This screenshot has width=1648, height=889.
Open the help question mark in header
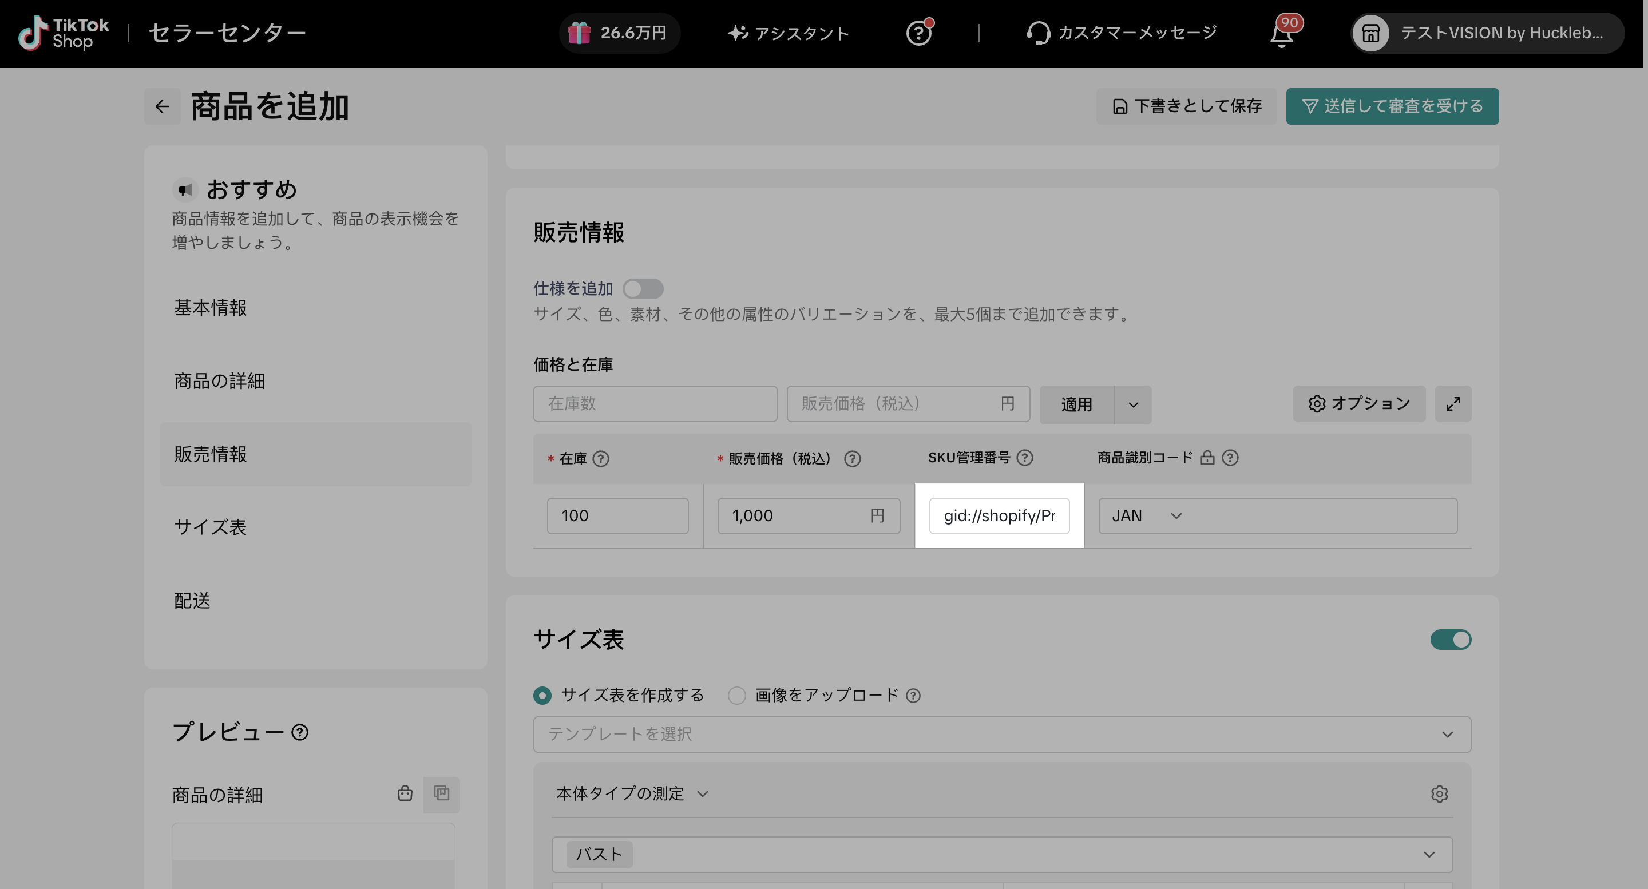click(x=918, y=33)
